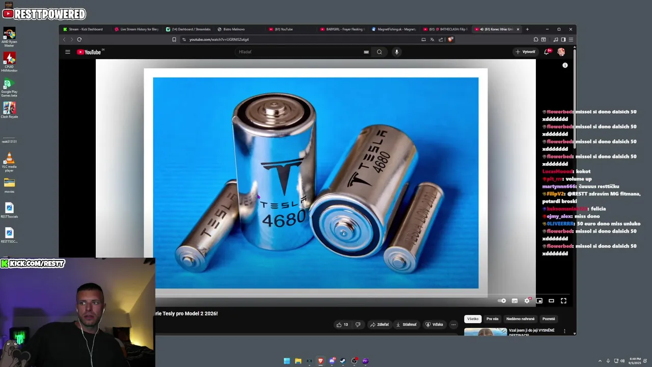Click the taskbar microphone icon
Screen dimensions: 652x367
click(608, 361)
